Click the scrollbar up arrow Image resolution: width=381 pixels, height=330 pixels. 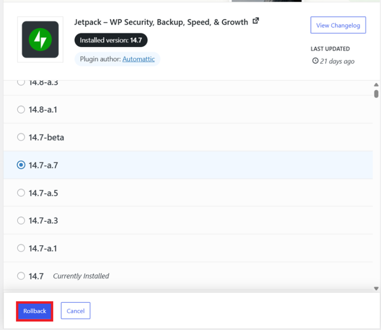click(x=376, y=84)
